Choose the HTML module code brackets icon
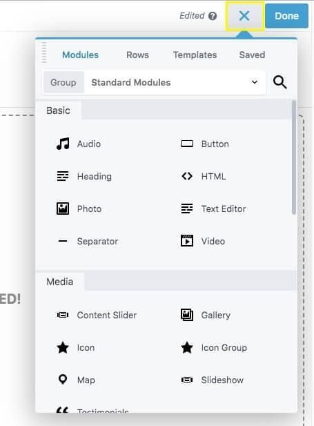This screenshot has height=426, width=314. tap(187, 176)
